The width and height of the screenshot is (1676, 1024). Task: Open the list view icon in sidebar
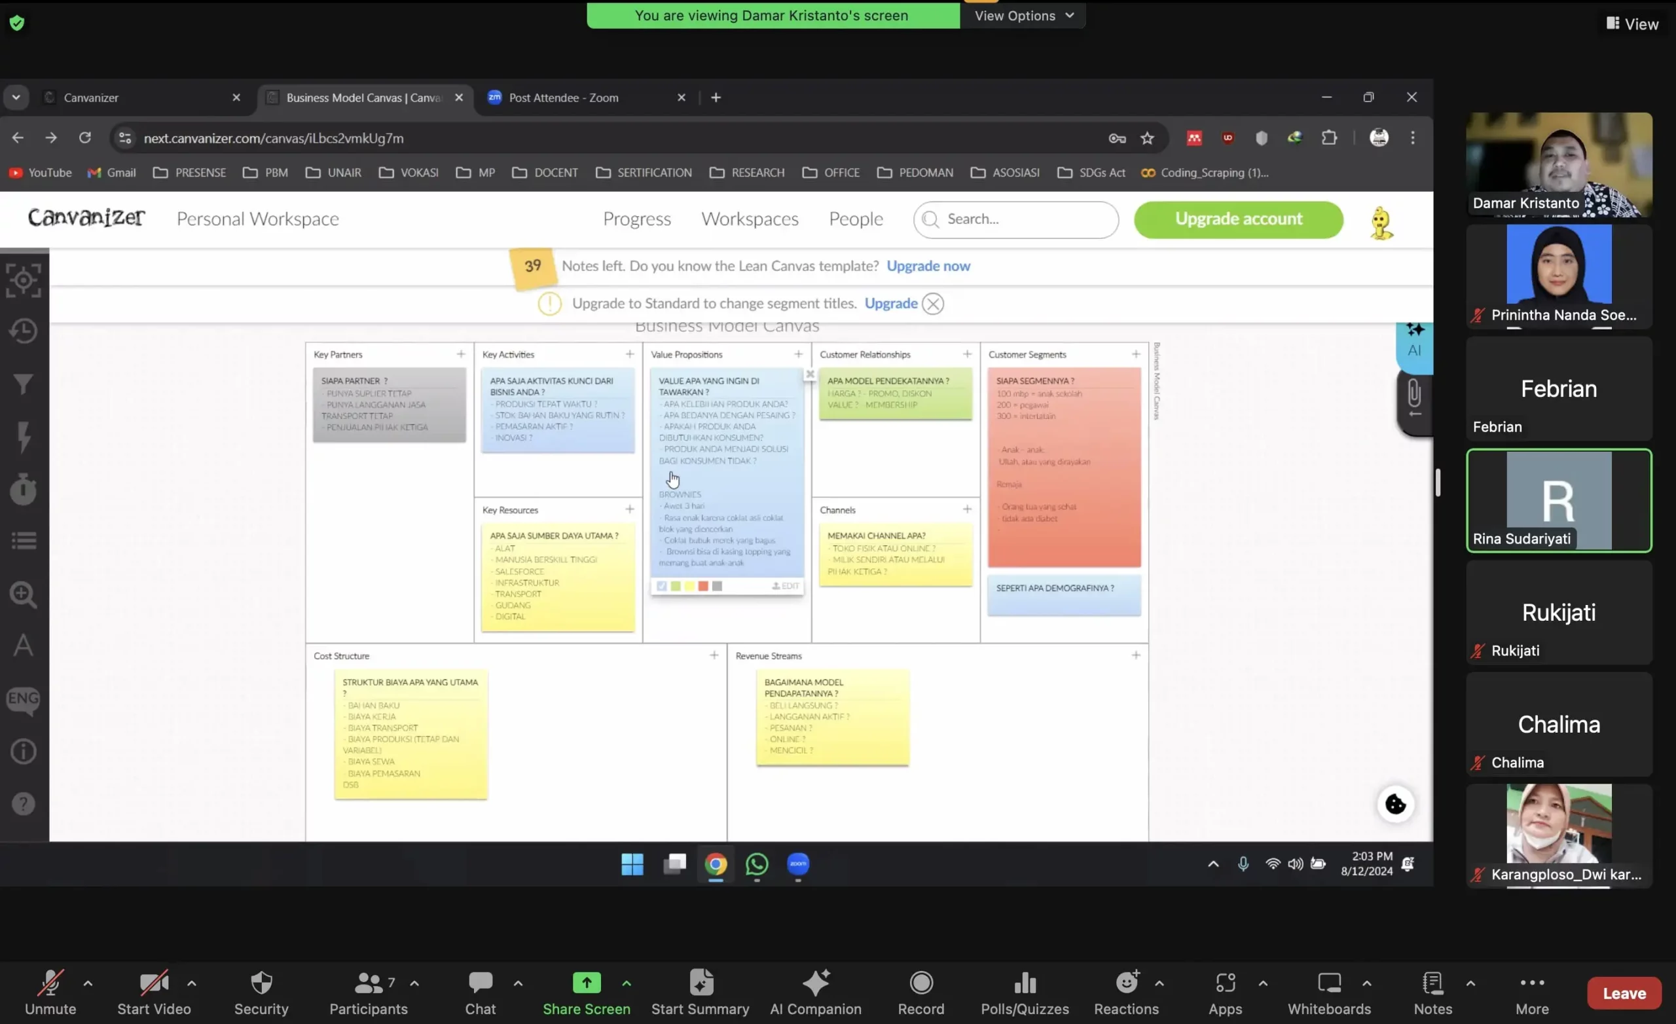click(24, 541)
